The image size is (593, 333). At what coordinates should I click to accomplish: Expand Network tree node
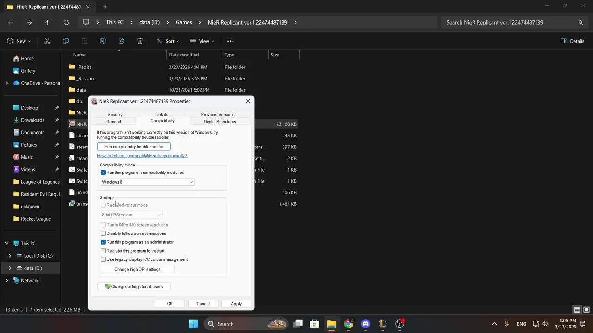coord(6,280)
